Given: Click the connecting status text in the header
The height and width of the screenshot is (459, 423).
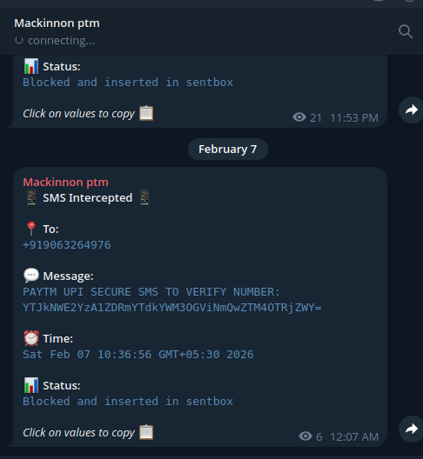Looking at the screenshot, I should click(61, 40).
